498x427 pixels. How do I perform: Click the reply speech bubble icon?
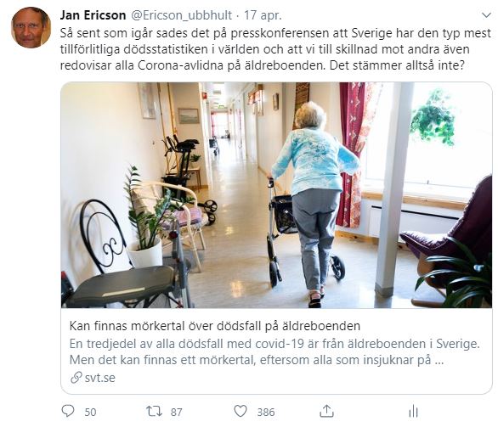[x=68, y=411]
